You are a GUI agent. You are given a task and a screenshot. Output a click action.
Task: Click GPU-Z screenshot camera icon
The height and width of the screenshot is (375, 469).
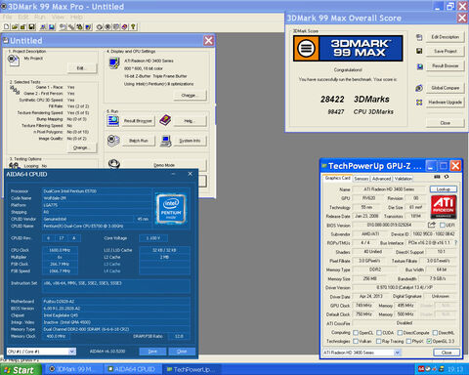click(437, 177)
